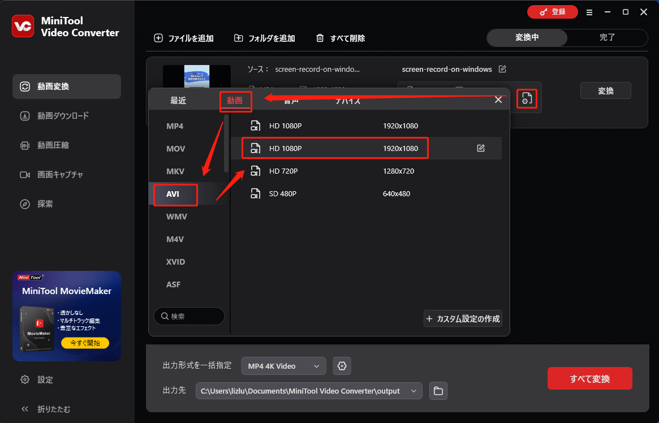The height and width of the screenshot is (423, 659).
Task: Click すべて削除 delete all button
Action: [x=341, y=38]
